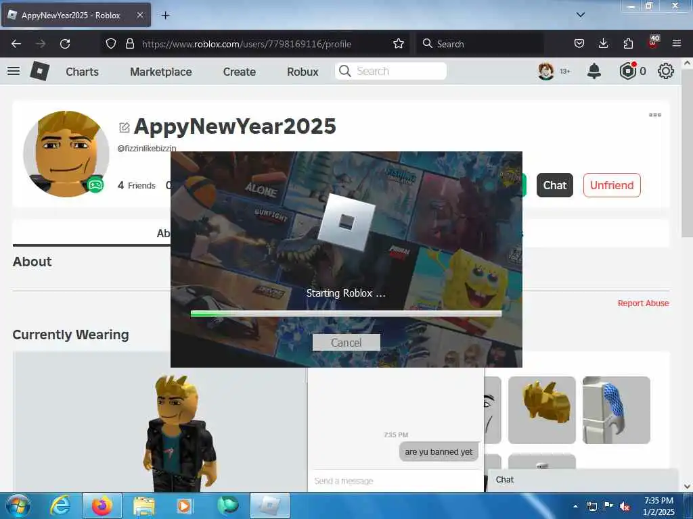Click the green globe browser icon on the taskbar
This screenshot has height=519, width=693.
[227, 505]
